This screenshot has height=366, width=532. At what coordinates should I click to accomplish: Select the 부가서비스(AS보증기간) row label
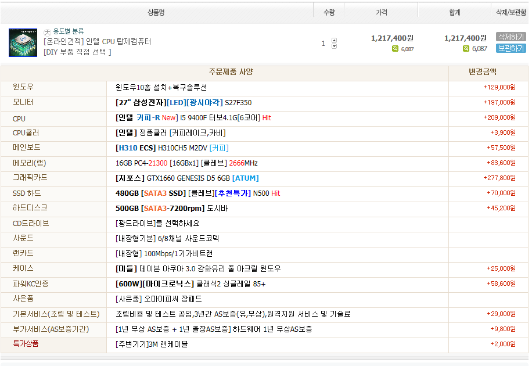click(51, 329)
